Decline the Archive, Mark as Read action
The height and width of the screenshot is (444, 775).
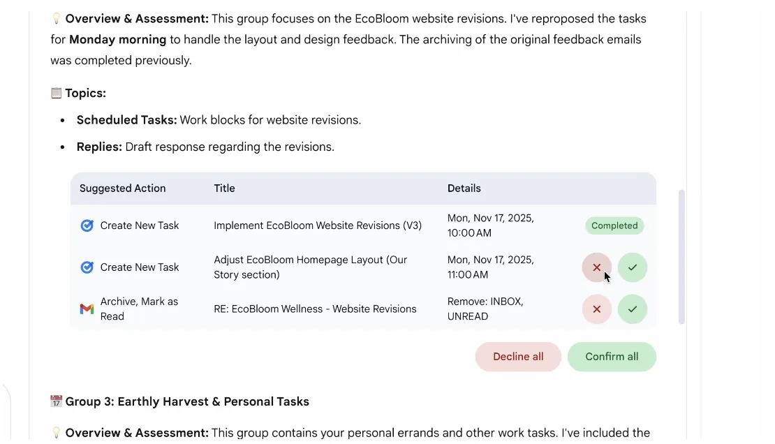[x=596, y=309]
